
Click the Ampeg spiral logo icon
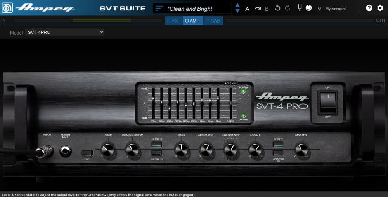click(7, 8)
